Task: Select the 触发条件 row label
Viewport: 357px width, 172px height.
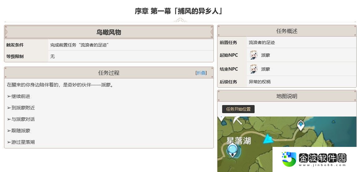Action: tap(15, 45)
